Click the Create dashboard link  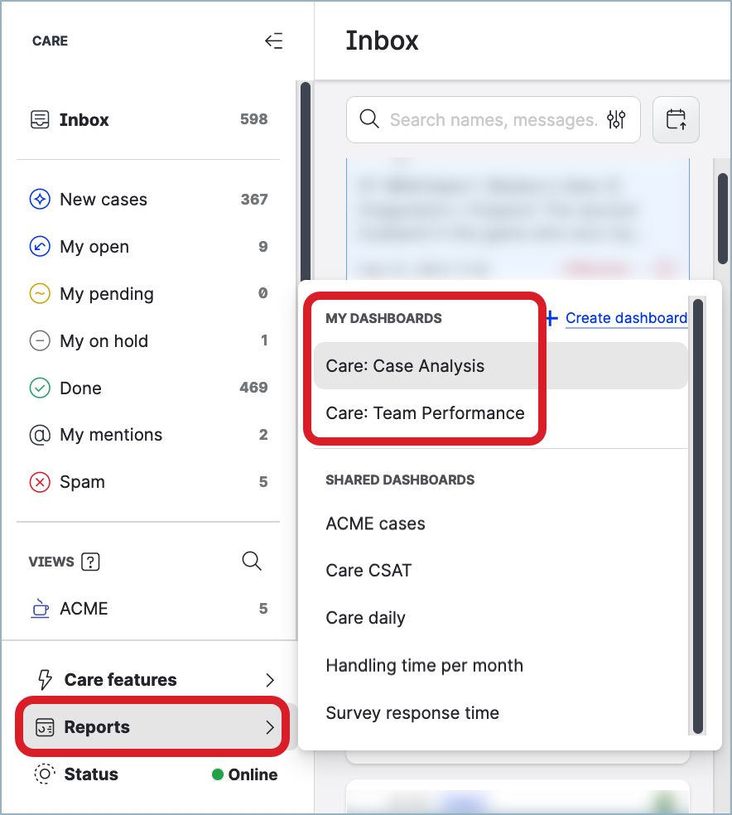point(625,318)
